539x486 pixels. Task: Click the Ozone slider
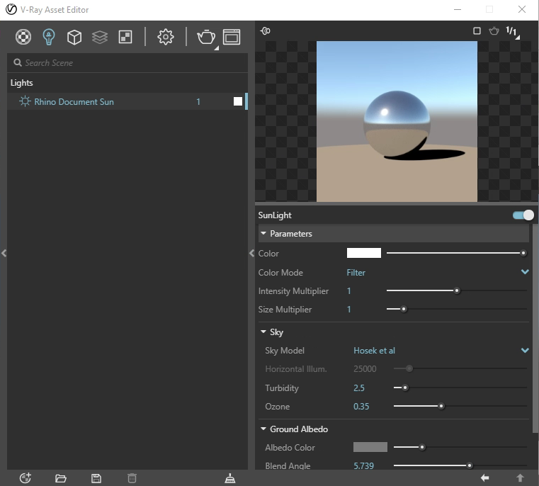tap(460, 406)
